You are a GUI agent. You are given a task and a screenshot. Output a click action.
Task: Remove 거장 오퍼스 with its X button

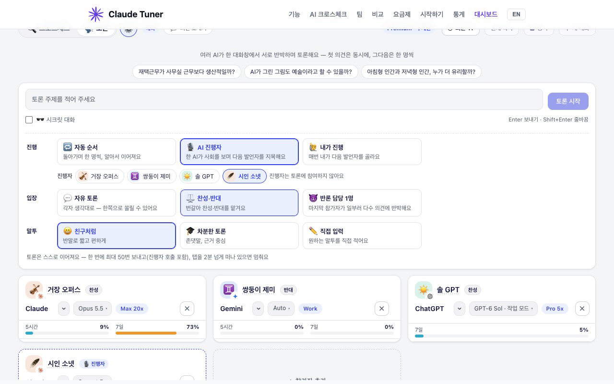(x=187, y=309)
